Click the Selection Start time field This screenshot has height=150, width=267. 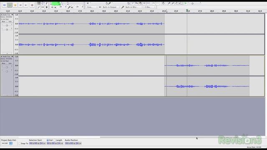click(x=37, y=143)
